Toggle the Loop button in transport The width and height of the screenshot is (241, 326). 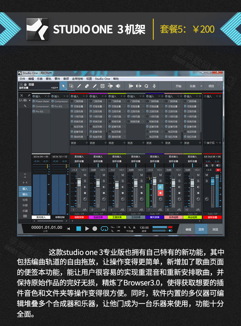(x=104, y=229)
